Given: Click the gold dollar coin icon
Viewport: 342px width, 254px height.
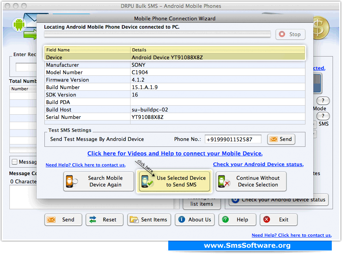Looking at the screenshot, I should pyautogui.click(x=321, y=28).
